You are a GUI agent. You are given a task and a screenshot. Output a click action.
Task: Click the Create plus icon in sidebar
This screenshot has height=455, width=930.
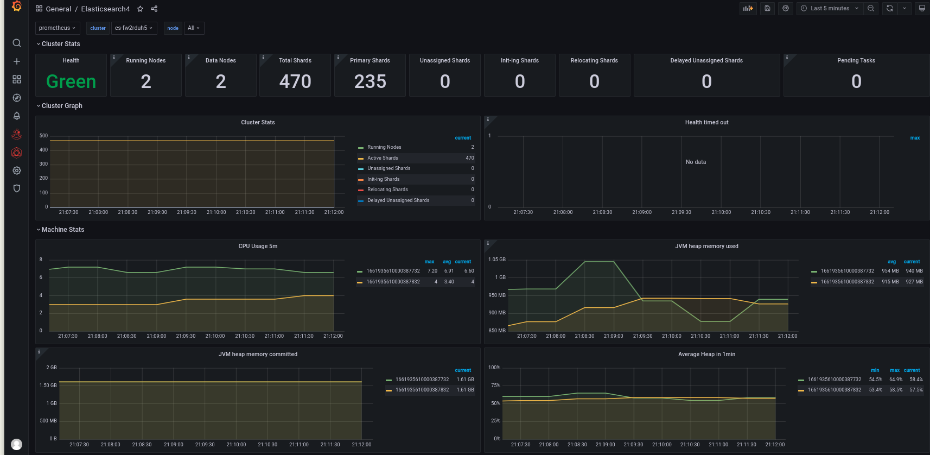(x=17, y=61)
